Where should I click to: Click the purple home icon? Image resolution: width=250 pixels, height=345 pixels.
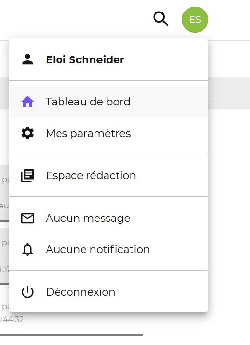coord(27,102)
